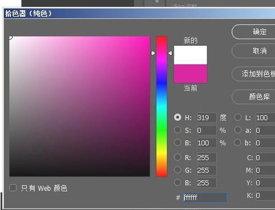
Task: Click the hue slider left arrow handle
Action: tap(153, 53)
